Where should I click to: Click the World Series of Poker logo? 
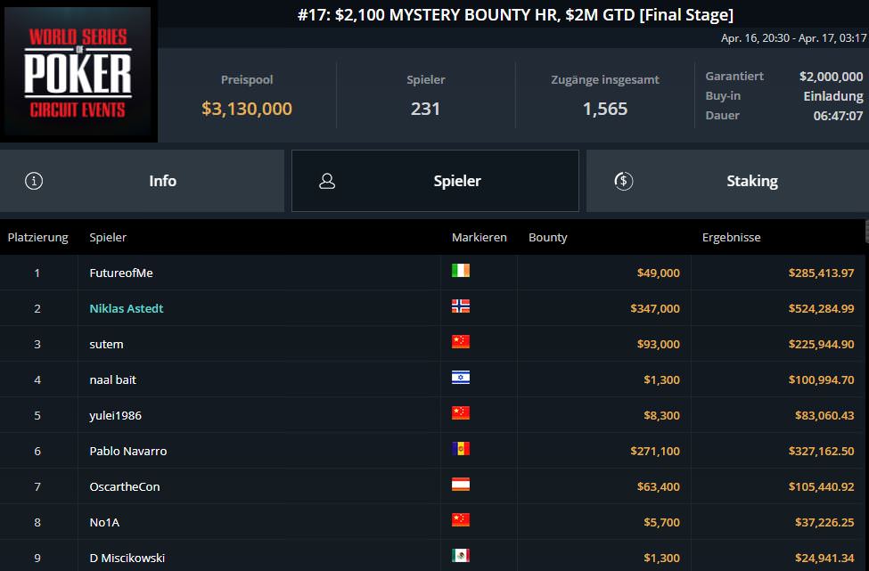(78, 74)
